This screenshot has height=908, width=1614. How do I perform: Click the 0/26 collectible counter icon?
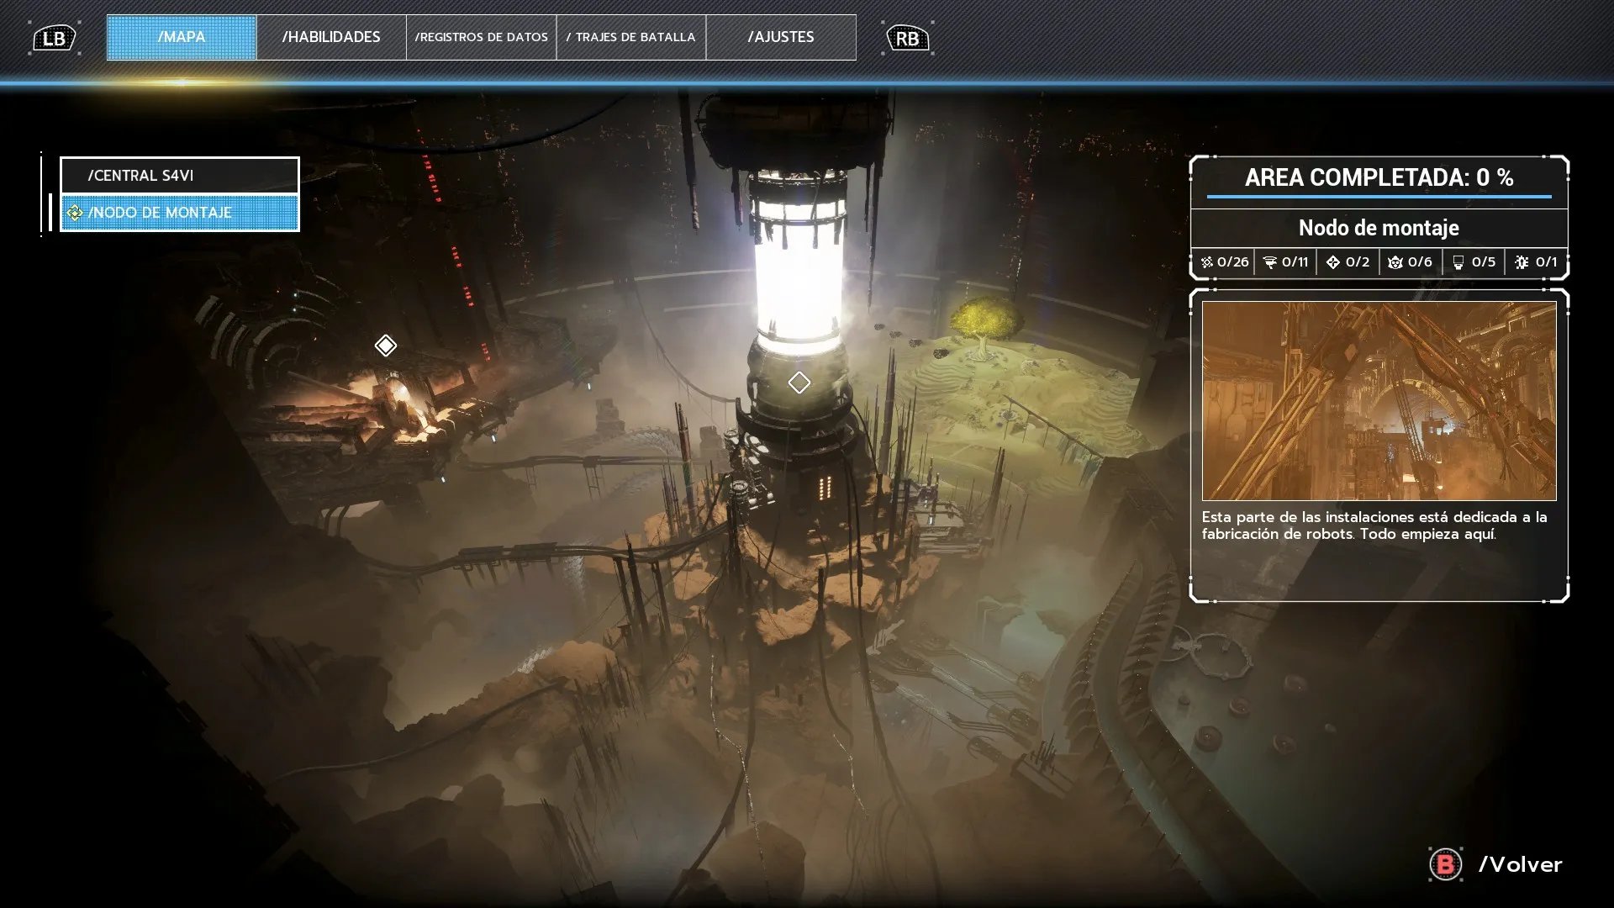(1207, 262)
